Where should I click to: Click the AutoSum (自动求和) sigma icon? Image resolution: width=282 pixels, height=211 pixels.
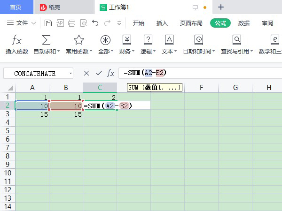[x=46, y=40]
